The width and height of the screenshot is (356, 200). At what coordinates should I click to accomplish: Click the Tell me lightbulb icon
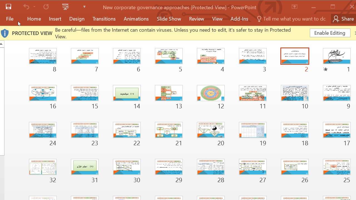259,19
